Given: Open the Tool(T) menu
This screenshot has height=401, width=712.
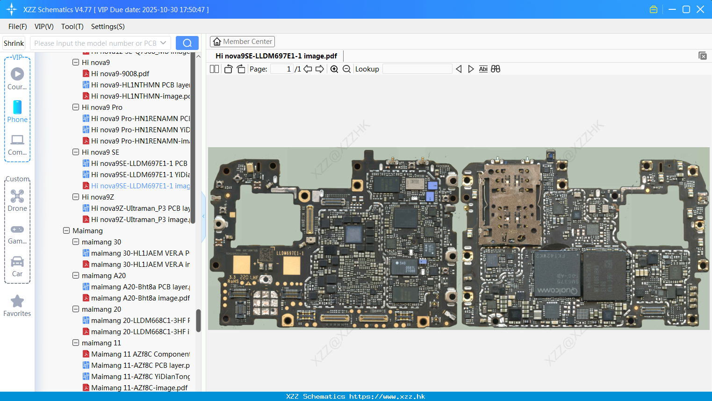Looking at the screenshot, I should pyautogui.click(x=72, y=27).
